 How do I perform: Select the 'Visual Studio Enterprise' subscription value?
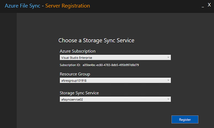(x=77, y=58)
